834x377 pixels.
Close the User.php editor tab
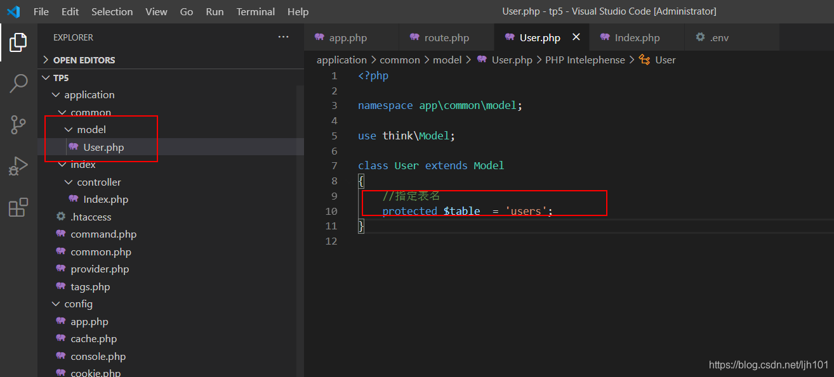(576, 37)
